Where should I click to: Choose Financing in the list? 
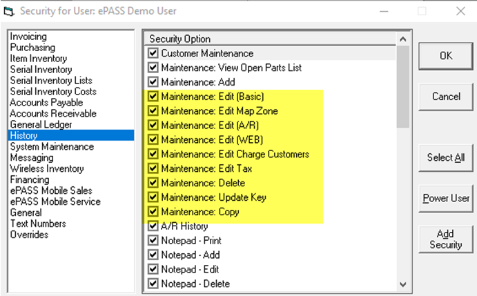(x=30, y=179)
